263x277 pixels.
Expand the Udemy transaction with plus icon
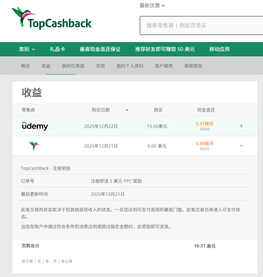pos(241,126)
